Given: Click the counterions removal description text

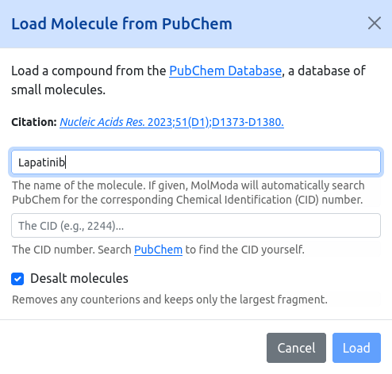Looking at the screenshot, I should (170, 300).
